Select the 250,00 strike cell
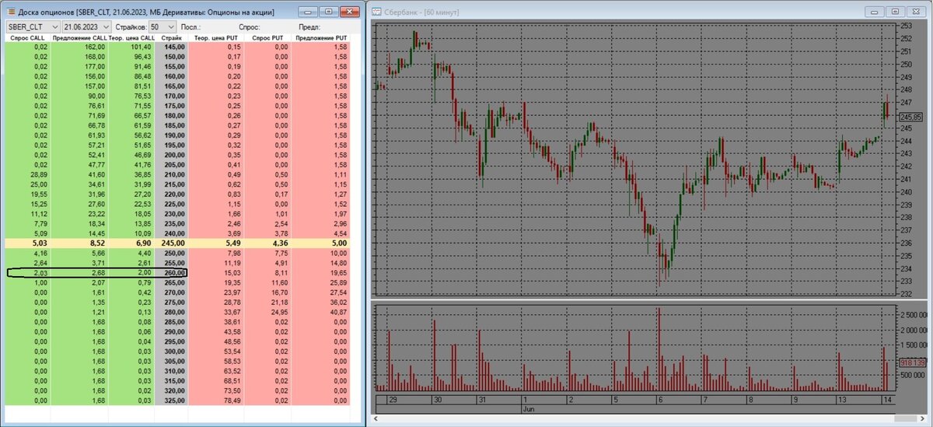Image resolution: width=933 pixels, height=427 pixels. pos(173,253)
